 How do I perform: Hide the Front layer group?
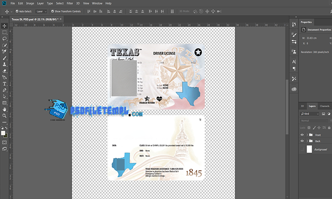302,135
